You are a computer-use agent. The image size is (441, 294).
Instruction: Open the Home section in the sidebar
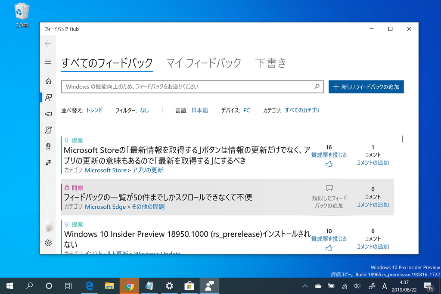(x=48, y=81)
